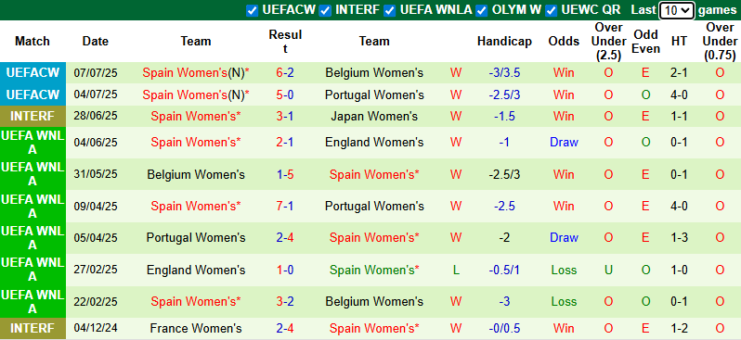The width and height of the screenshot is (741, 340).
Task: Open the 6-2 result score link
Action: [x=285, y=73]
